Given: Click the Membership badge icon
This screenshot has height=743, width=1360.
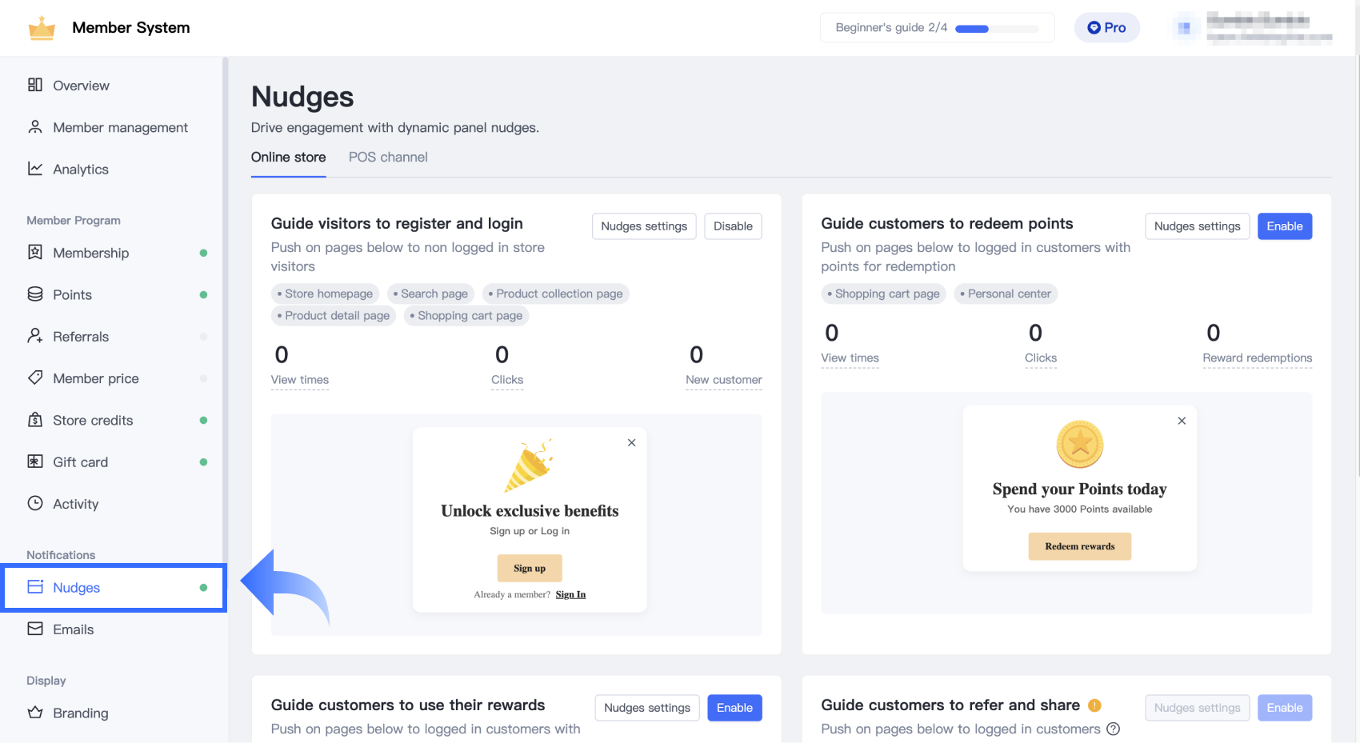Looking at the screenshot, I should pyautogui.click(x=35, y=253).
